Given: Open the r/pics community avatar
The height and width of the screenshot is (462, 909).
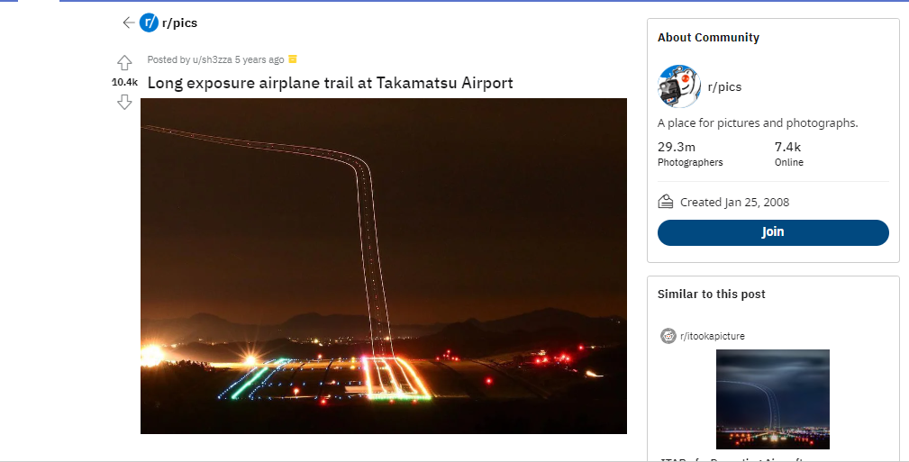Looking at the screenshot, I should point(678,86).
